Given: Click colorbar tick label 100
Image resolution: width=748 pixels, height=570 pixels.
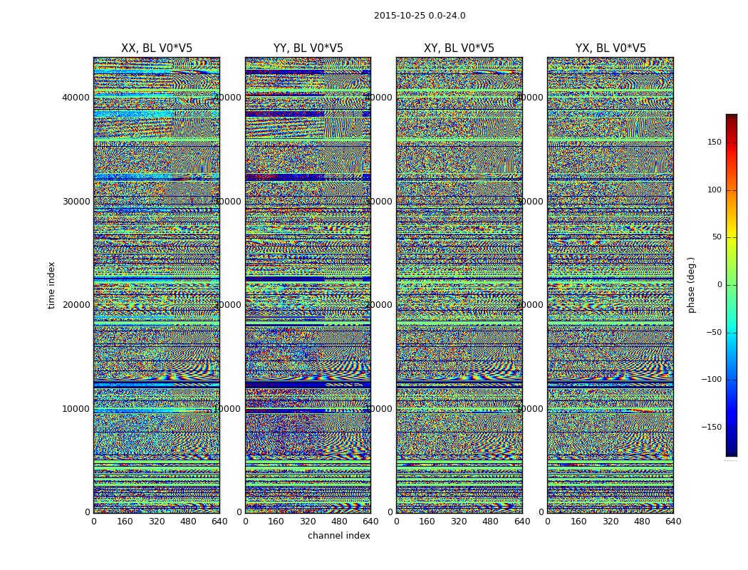Looking at the screenshot, I should click(714, 190).
